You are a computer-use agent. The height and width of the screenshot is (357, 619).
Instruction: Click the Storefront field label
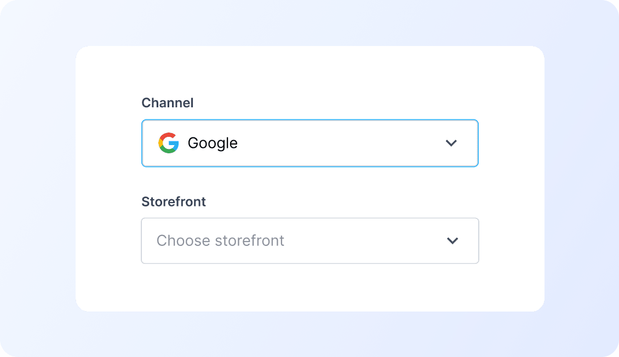(173, 201)
